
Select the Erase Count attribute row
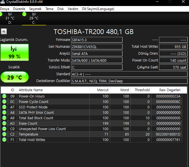[x=91, y=124]
